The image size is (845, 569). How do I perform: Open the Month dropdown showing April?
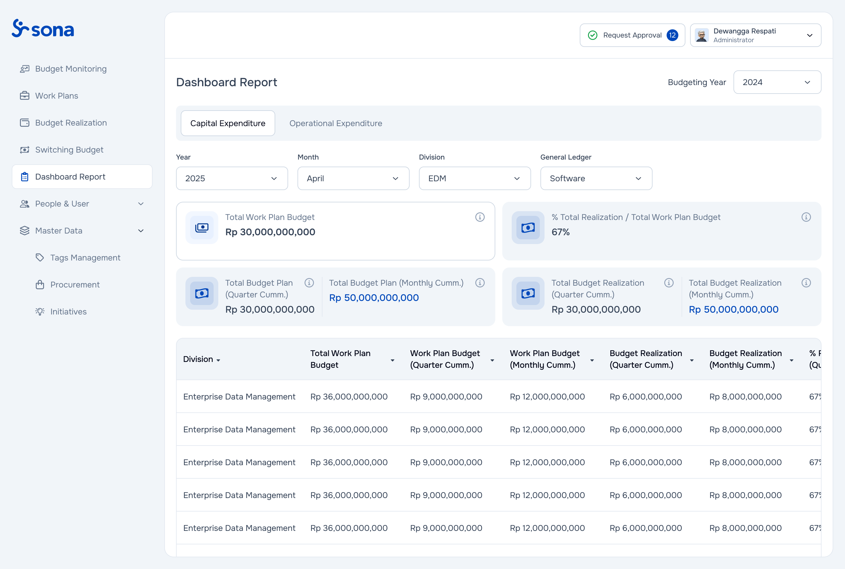click(354, 179)
